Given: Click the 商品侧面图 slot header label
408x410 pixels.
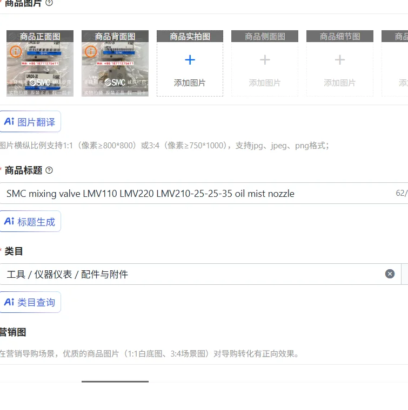Looking at the screenshot, I should tap(265, 36).
